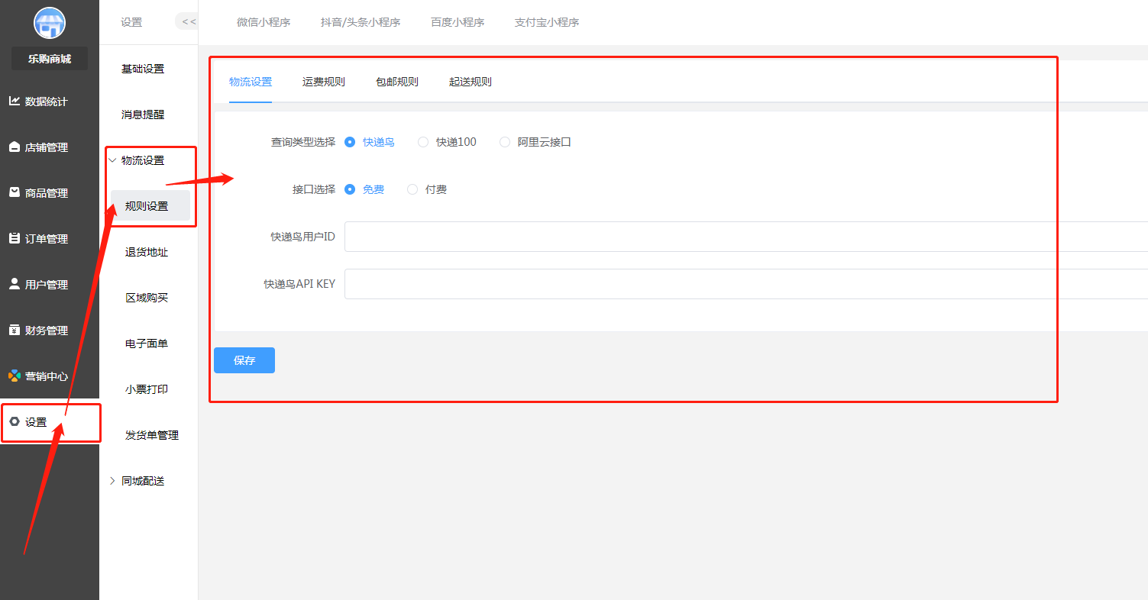Click the 乐购商城 shop name button
This screenshot has height=600, width=1148.
[50, 58]
